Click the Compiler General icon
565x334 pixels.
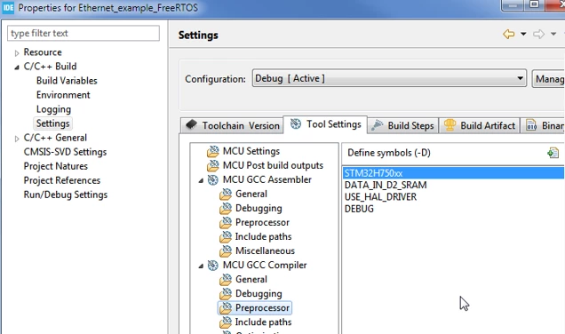point(226,279)
